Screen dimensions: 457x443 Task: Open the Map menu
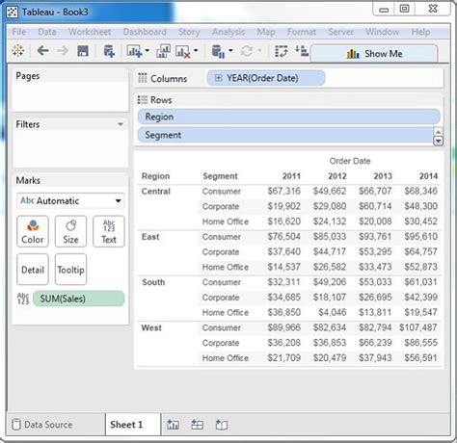pyautogui.click(x=266, y=32)
